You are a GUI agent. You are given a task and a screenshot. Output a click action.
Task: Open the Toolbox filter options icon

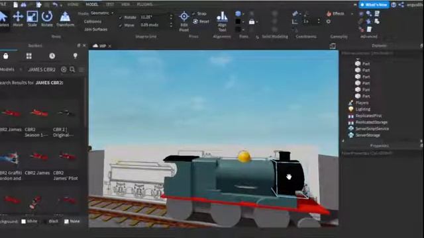[x=81, y=69]
